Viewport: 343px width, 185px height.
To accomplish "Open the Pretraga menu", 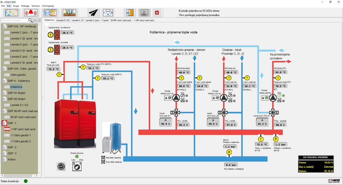I will 25,6.
